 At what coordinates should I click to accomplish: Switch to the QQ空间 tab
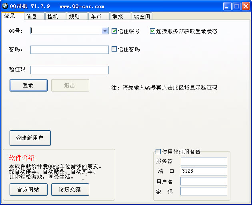pos(142,16)
